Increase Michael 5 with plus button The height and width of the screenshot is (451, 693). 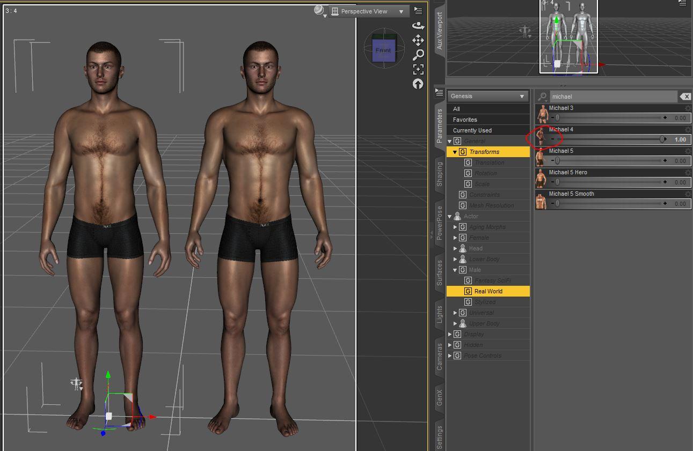pos(665,160)
